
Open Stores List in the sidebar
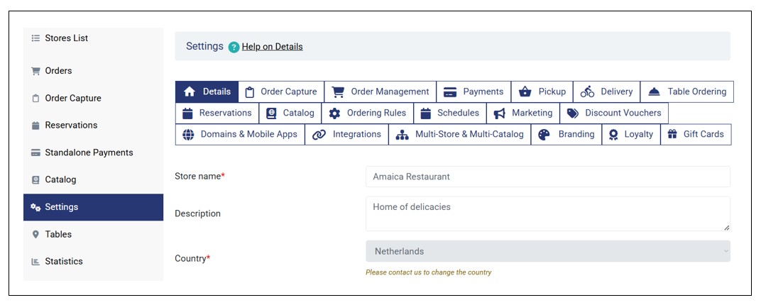66,38
